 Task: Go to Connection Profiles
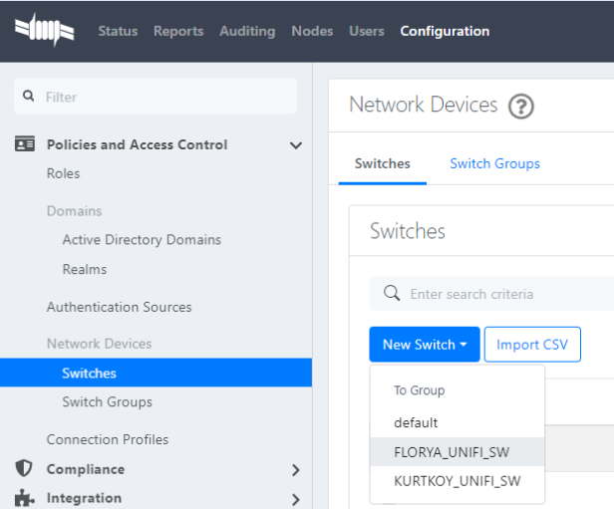tap(108, 439)
